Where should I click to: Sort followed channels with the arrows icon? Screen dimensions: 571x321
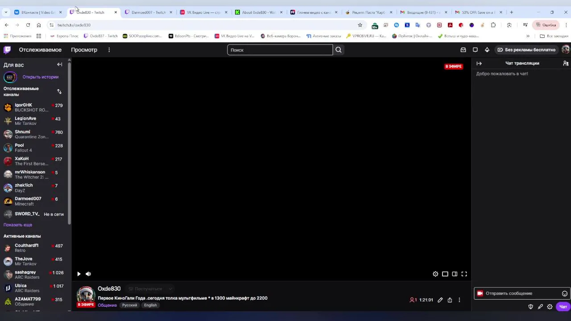(59, 91)
